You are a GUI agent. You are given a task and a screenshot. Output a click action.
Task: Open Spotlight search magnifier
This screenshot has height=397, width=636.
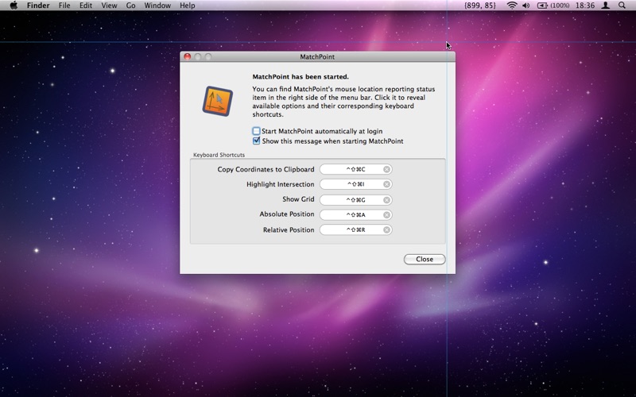(624, 6)
